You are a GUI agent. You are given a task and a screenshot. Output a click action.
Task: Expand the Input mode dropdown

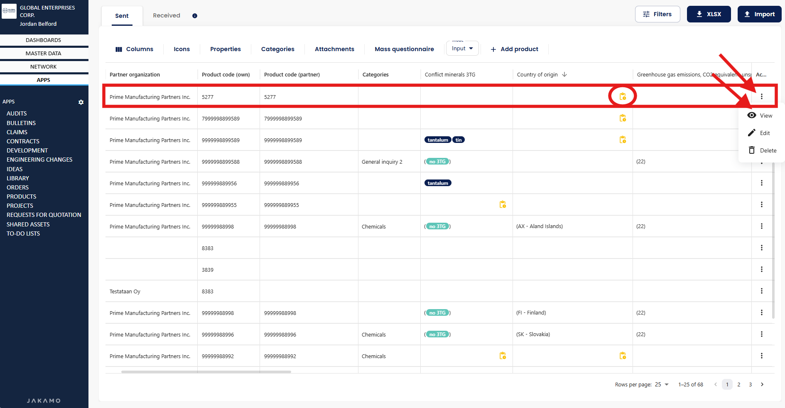pos(462,49)
